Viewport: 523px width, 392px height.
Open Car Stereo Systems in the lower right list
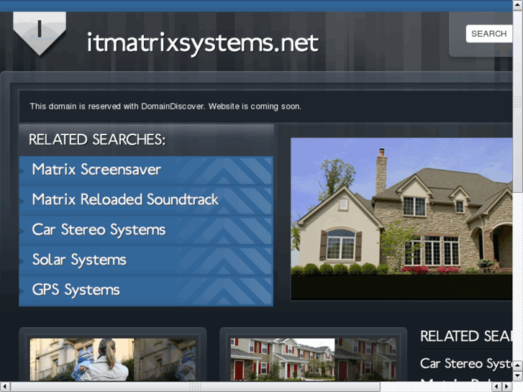click(x=466, y=364)
